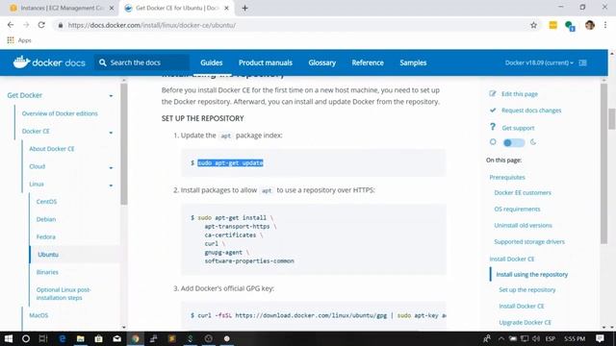Screen dimensions: 616x346
Task: Click the page's main vertical scrollbar thumb
Action: coord(612,118)
